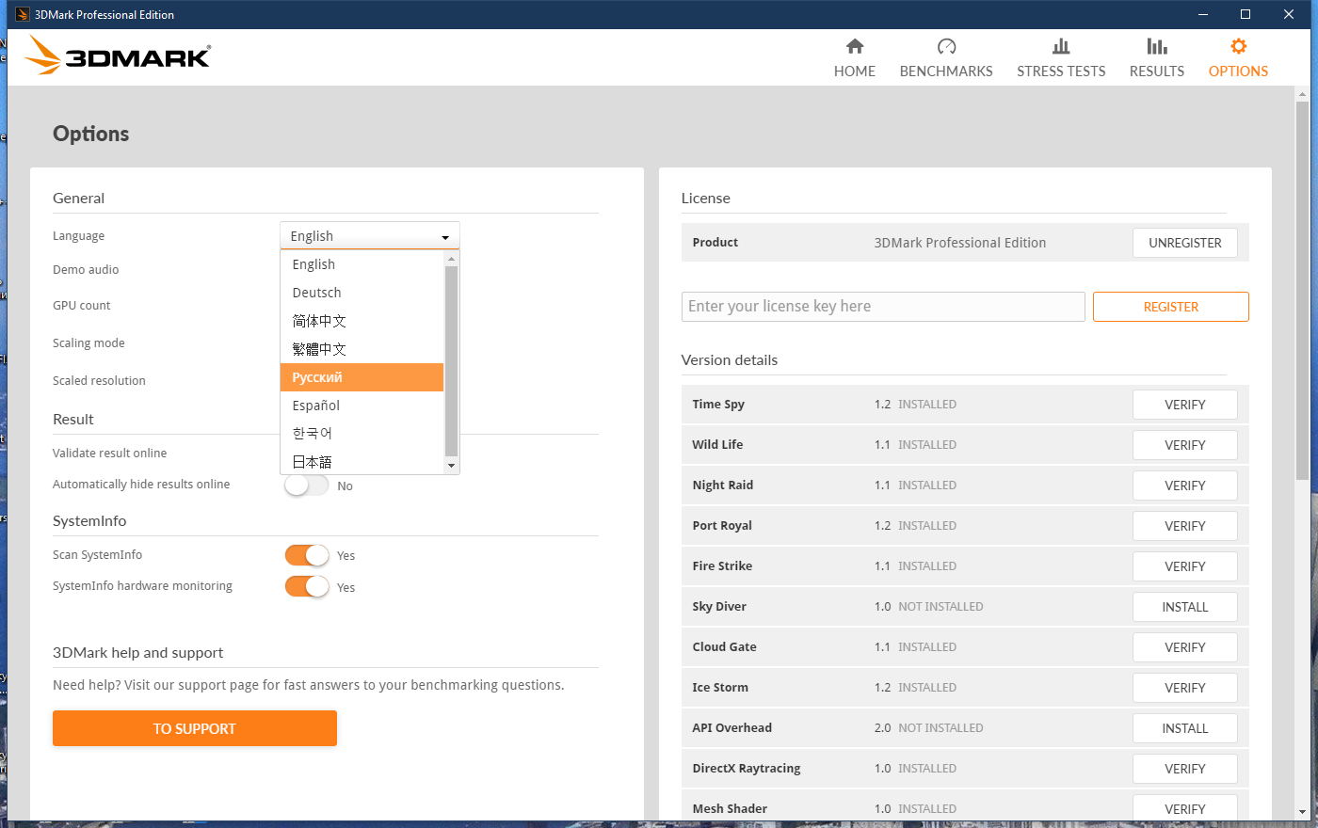Click the title bar 3DMark app icon
Screen dimensions: 1318x828
click(x=22, y=14)
